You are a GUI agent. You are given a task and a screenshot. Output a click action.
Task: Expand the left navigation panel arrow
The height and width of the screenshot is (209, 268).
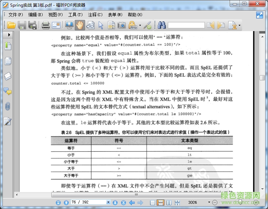click(x=9, y=35)
